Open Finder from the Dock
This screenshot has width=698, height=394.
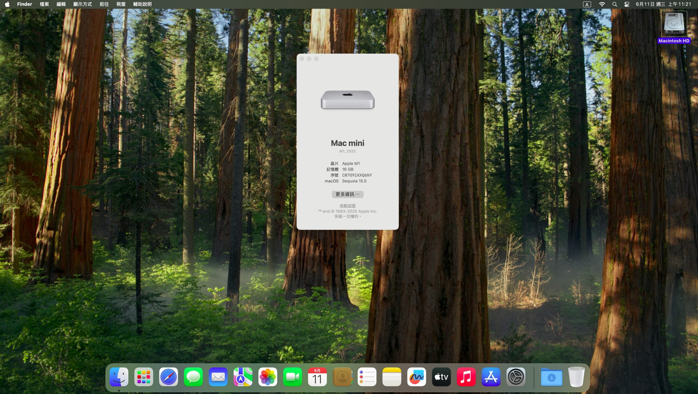pos(119,377)
